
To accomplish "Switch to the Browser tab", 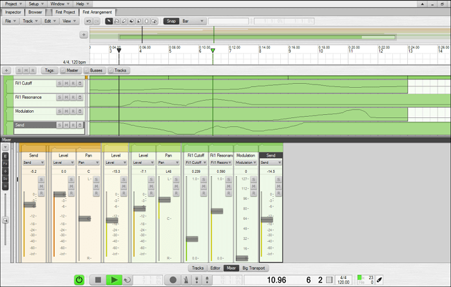I will 35,12.
